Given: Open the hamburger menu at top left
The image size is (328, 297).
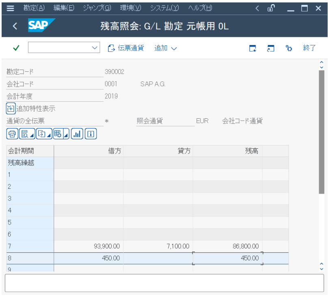Looking at the screenshot, I should click(10, 8).
